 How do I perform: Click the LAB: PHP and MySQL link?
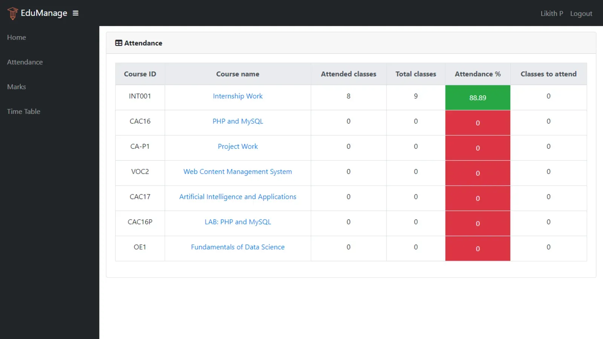click(x=237, y=222)
